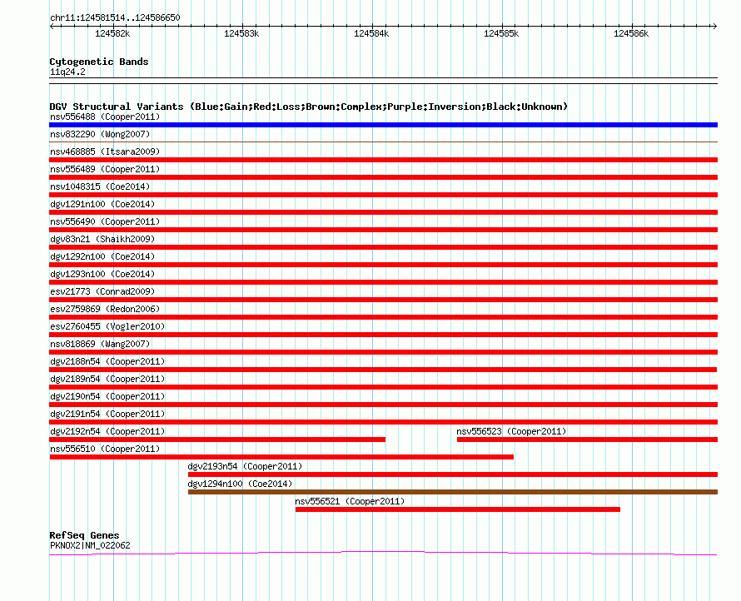The width and height of the screenshot is (741, 601).
Task: Open the nsv832290 (Wong2007) variant label
Action: [x=100, y=134]
